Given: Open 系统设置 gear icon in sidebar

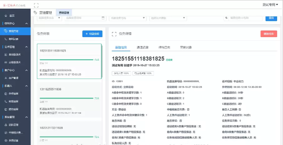Looking at the screenshot, I should [x=5, y=140].
